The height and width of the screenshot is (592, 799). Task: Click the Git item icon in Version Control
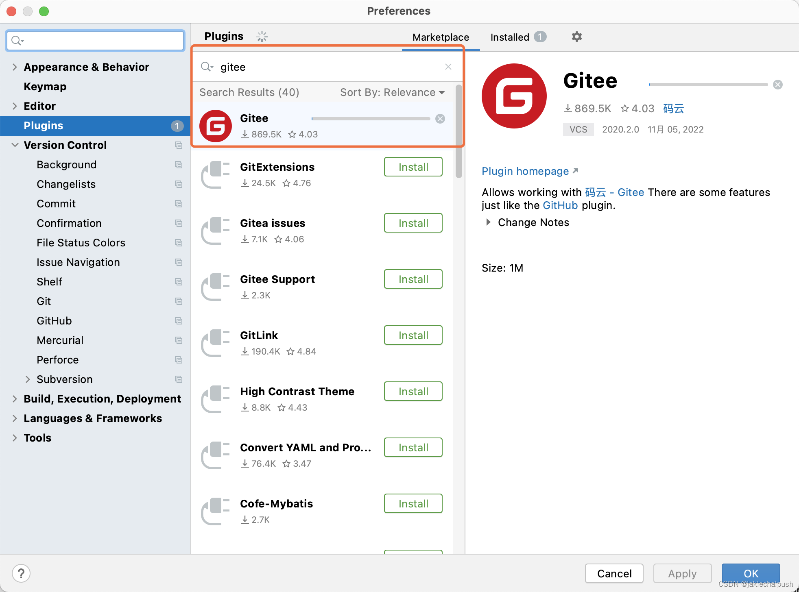[x=177, y=301]
